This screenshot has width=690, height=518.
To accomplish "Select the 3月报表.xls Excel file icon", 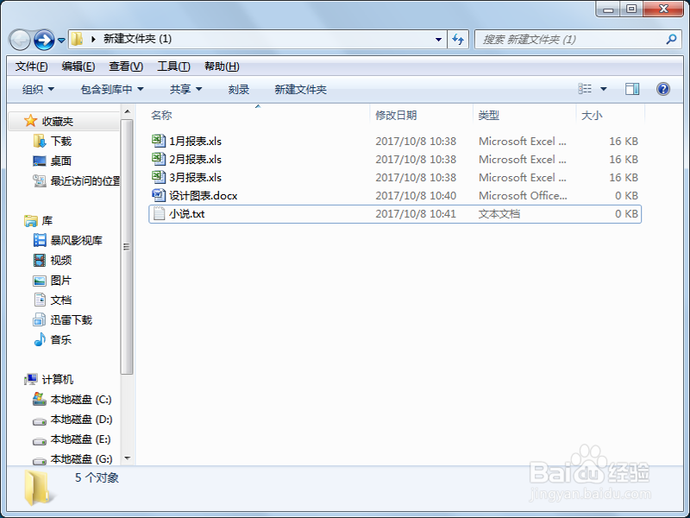I will [x=159, y=177].
